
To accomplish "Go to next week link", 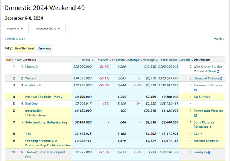I will click(219, 39).
